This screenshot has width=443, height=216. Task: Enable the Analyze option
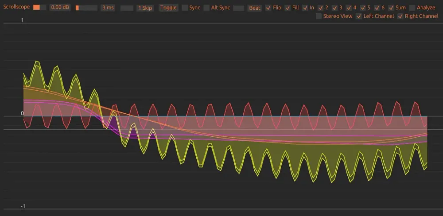(412, 8)
